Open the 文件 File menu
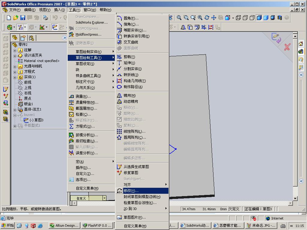 click(15, 10)
